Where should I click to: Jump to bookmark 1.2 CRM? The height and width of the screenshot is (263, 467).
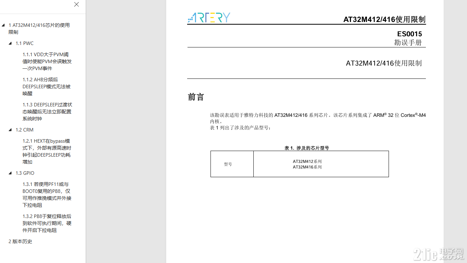click(24, 130)
